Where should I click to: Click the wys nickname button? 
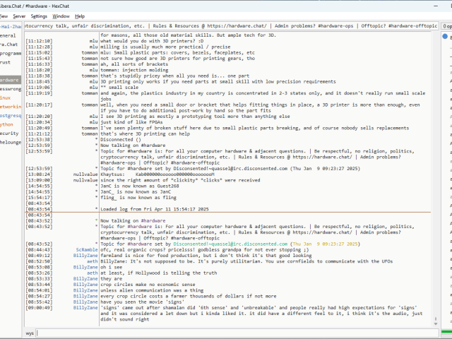30,332
